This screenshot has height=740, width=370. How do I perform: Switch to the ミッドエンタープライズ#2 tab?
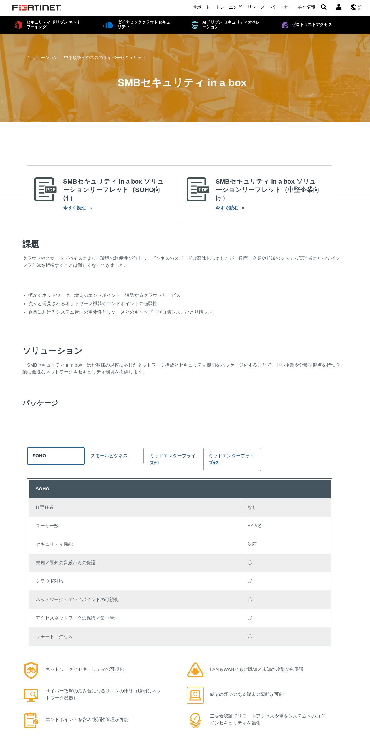coord(232,459)
